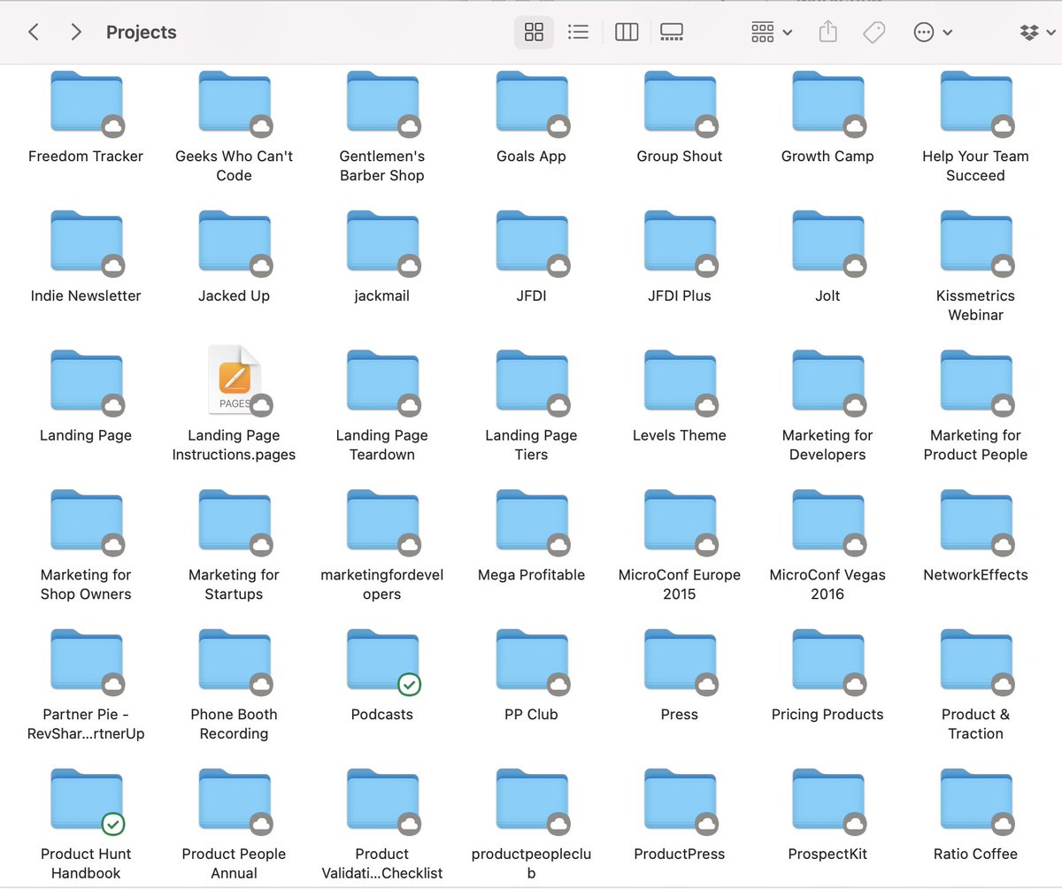The image size is (1062, 889).
Task: Open the Dropbox toolbar dropdown
Action: pos(1036,33)
